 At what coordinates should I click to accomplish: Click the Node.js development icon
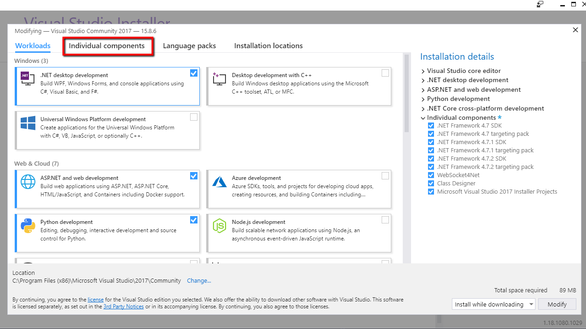pyautogui.click(x=219, y=226)
